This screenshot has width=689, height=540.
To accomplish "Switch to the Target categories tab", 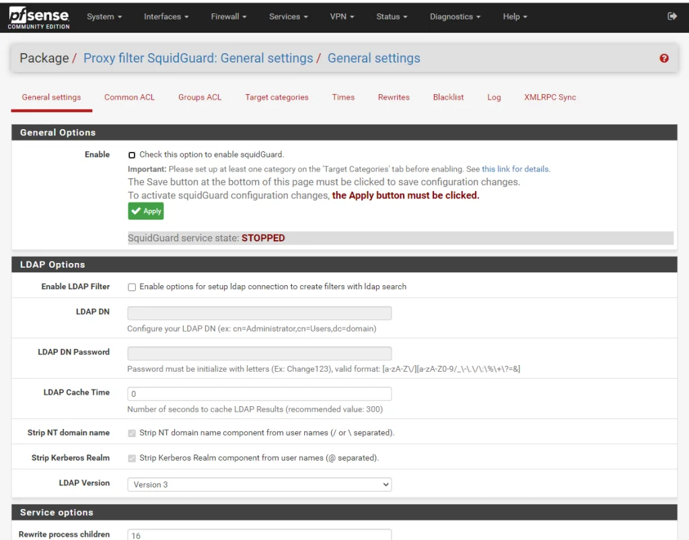I will [277, 97].
